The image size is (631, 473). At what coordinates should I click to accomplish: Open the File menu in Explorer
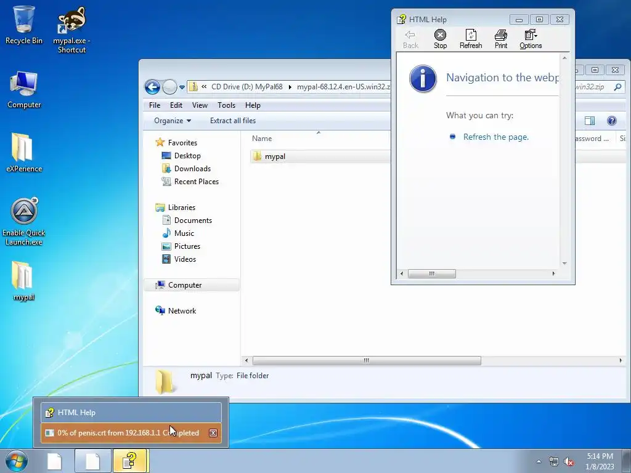[155, 105]
